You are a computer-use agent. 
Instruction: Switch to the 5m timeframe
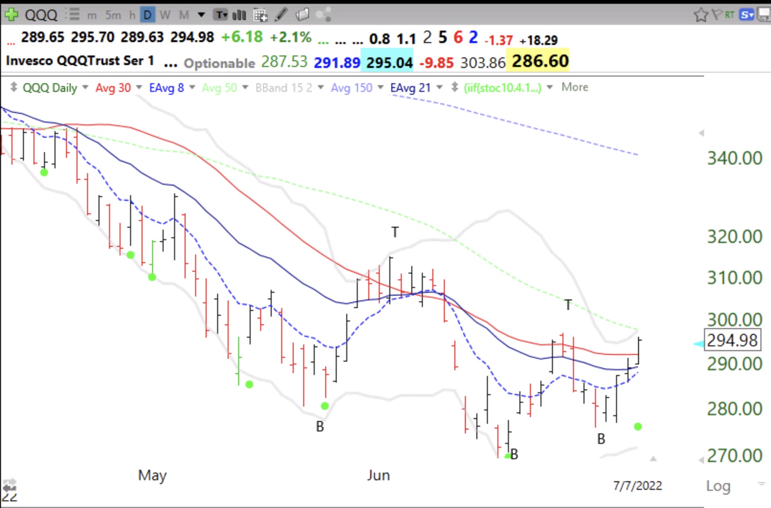(x=113, y=15)
